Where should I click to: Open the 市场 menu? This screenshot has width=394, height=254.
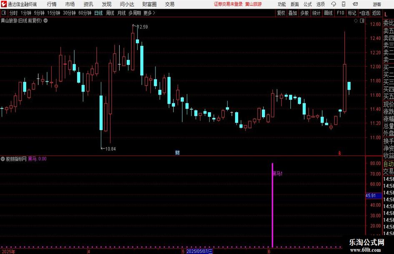[x=70, y=4]
